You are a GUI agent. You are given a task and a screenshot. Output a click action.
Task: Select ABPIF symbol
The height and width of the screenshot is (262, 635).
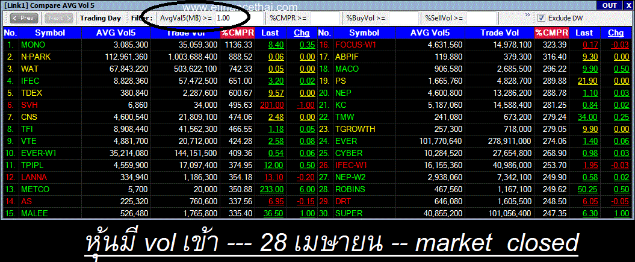point(347,57)
